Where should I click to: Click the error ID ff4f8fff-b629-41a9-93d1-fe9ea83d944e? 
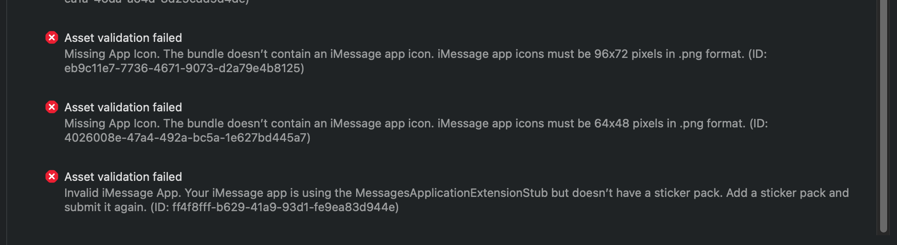pos(284,207)
